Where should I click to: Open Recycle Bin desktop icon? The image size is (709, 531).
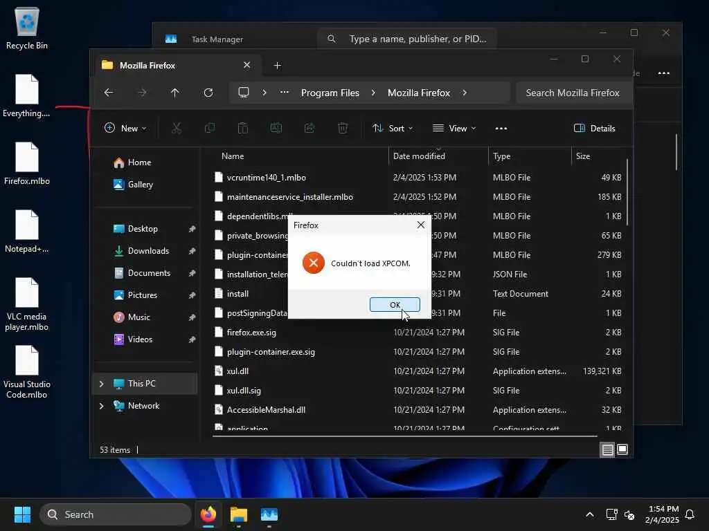27,28
